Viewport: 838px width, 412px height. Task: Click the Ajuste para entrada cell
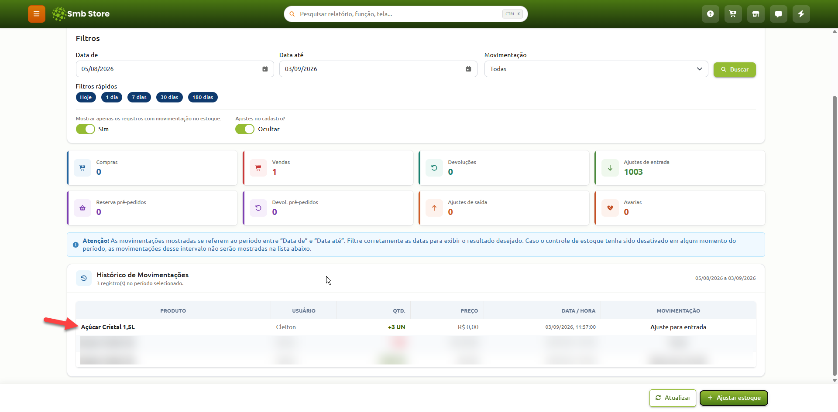tap(678, 327)
